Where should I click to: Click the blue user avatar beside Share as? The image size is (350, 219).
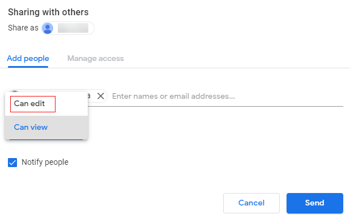tap(48, 28)
